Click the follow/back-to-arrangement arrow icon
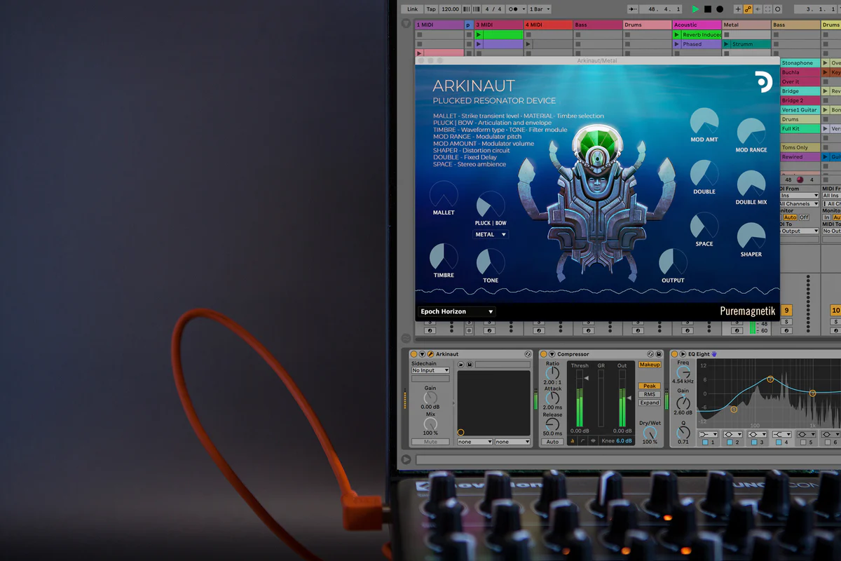 (x=634, y=9)
